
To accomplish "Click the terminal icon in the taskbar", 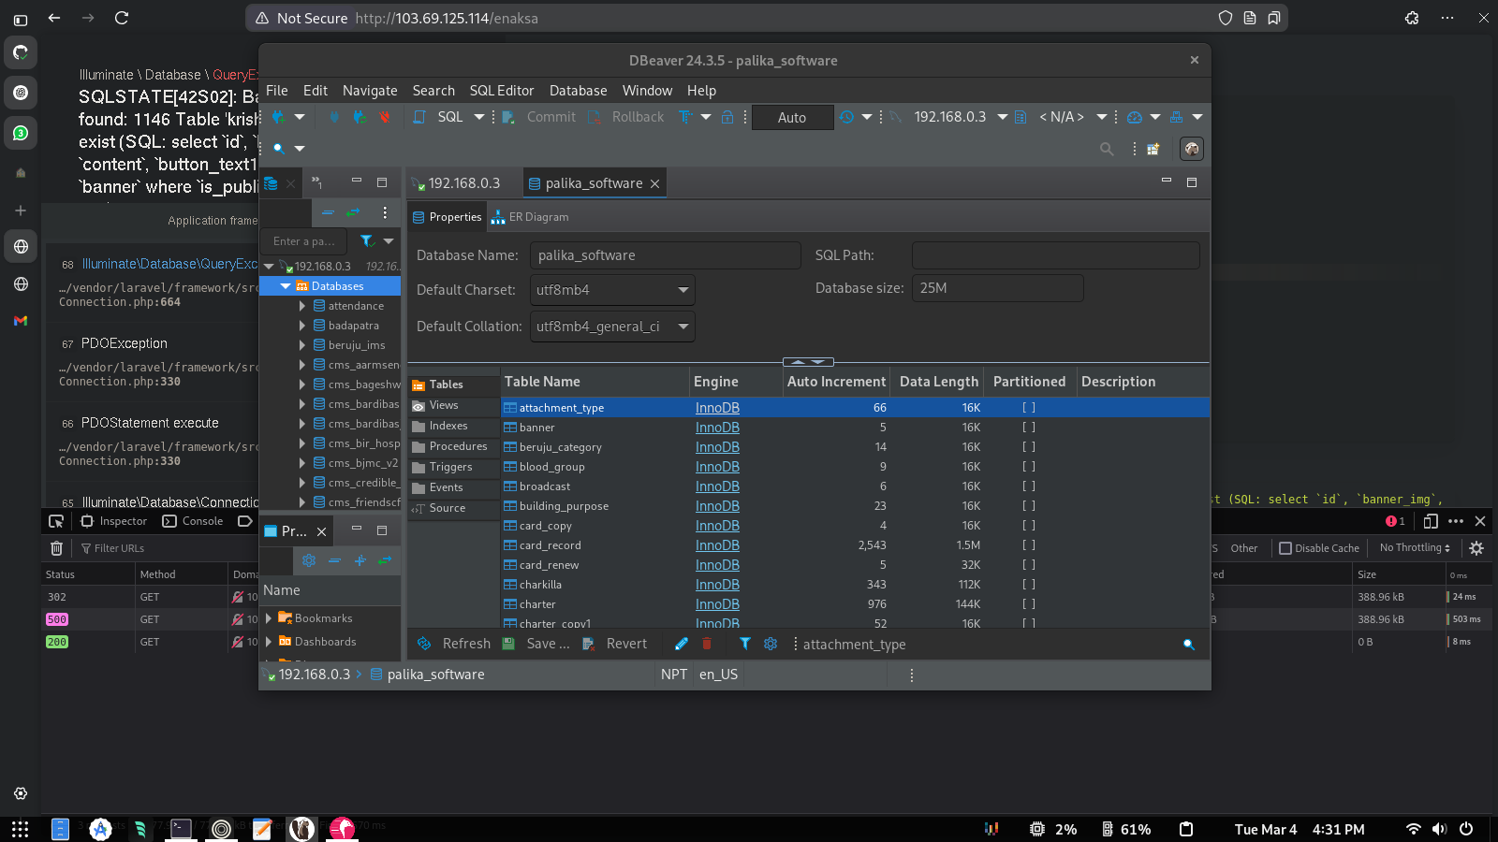I will (x=181, y=829).
